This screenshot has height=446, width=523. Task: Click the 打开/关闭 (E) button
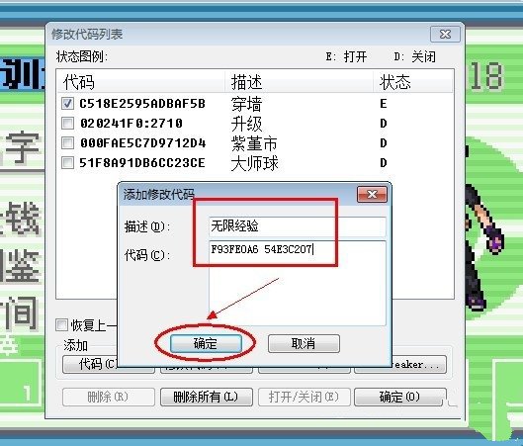click(x=304, y=397)
